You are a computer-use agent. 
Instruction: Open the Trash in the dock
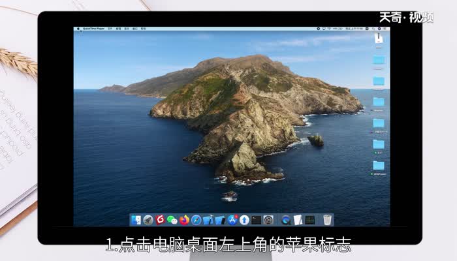pyautogui.click(x=327, y=220)
